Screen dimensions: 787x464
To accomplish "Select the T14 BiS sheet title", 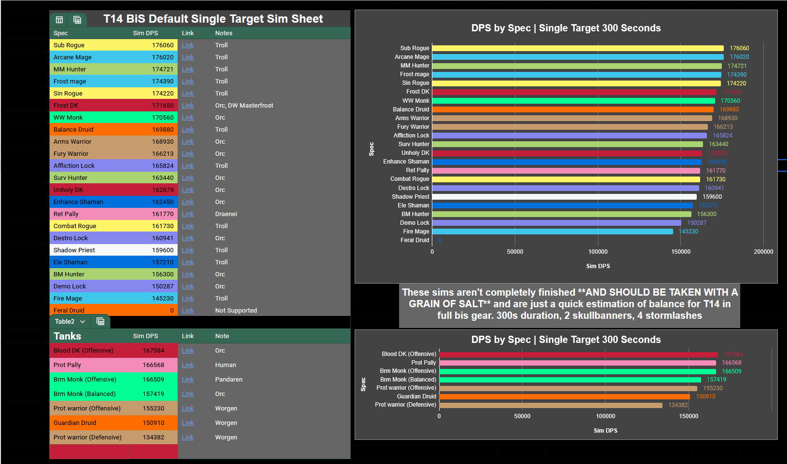I will (213, 19).
